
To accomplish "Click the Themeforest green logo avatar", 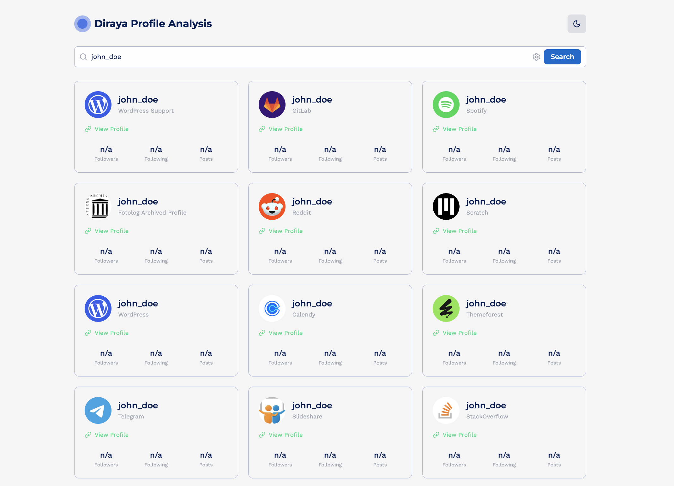I will coord(446,309).
